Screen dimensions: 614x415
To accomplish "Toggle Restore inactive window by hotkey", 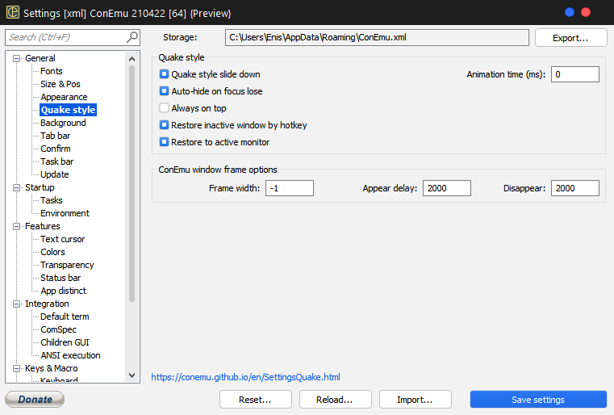I will [164, 125].
